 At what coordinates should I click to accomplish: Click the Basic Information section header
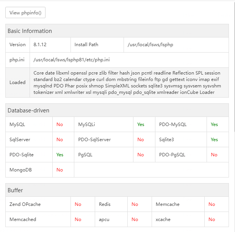30,31
